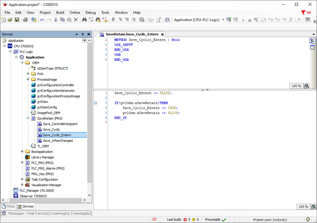This screenshot has width=317, height=223.
Task: Collapse the SaveRetain (PRG) node
Action: pyautogui.click(x=28, y=118)
